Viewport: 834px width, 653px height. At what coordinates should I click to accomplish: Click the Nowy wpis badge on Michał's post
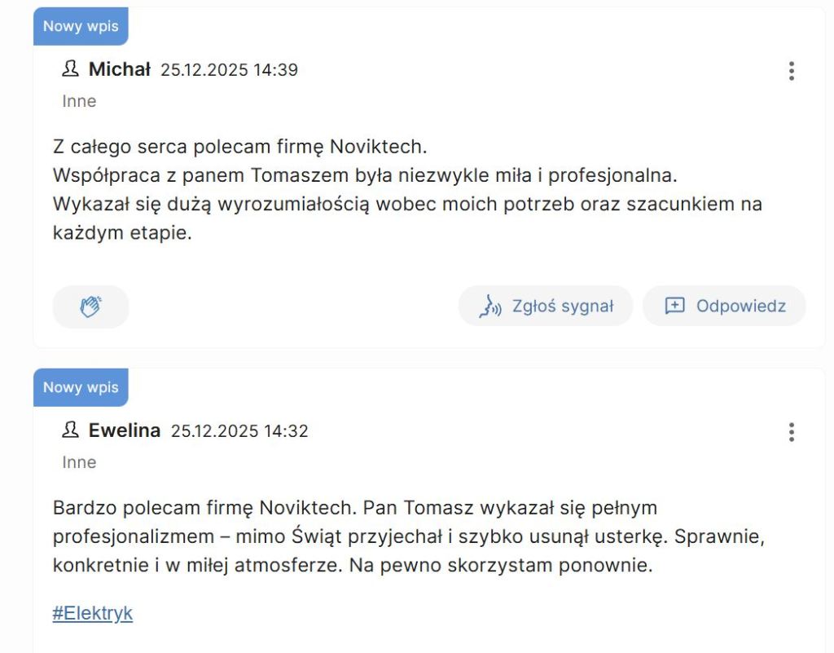[81, 26]
